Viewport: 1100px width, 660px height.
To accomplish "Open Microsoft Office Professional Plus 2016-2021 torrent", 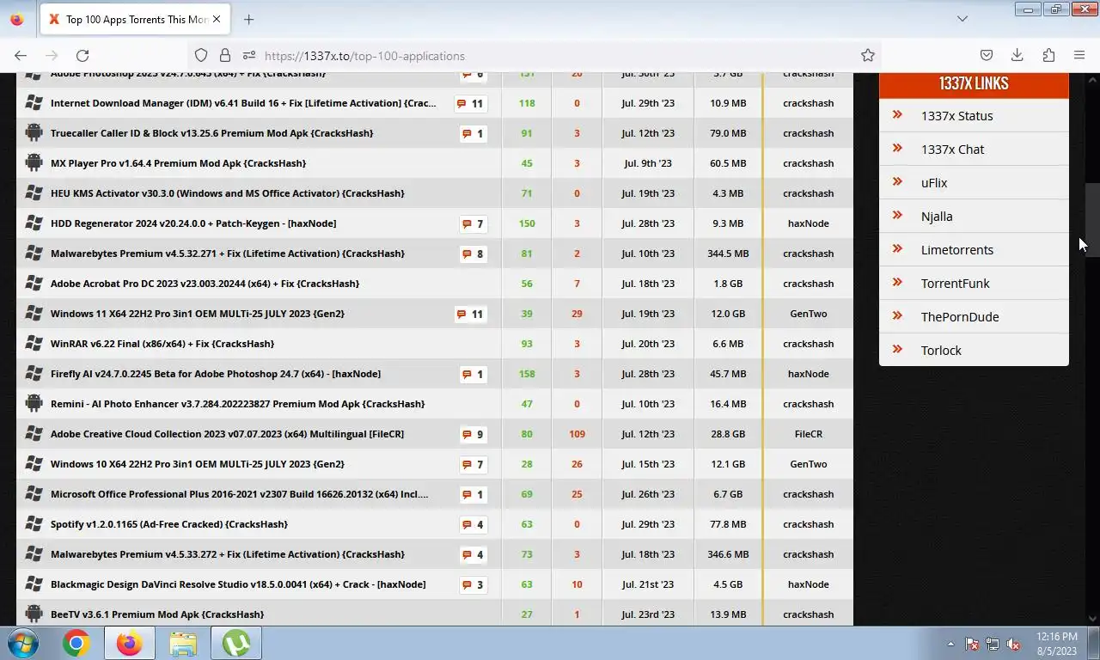I will (x=239, y=494).
